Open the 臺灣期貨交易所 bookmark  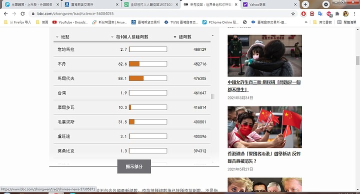146,22
